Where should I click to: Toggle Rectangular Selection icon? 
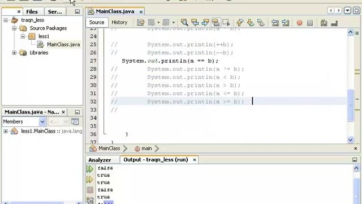(226, 23)
